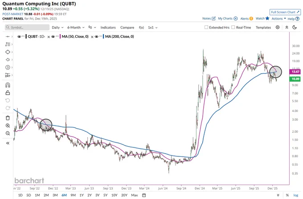303x199 pixels.
Task: Select the 1M range tab
Action: point(37,195)
